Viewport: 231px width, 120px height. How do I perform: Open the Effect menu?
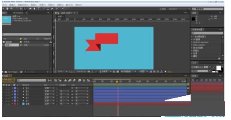pos(43,5)
